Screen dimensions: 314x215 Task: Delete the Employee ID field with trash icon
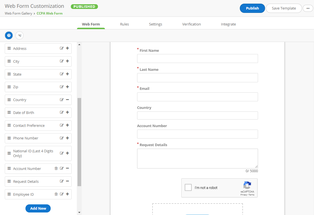[x=56, y=194]
